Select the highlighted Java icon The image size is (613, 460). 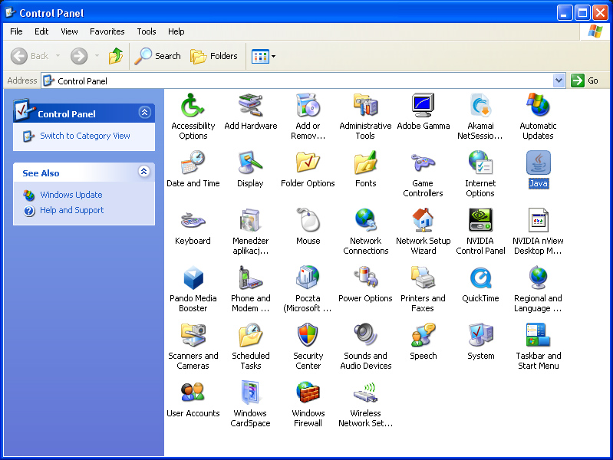coord(538,163)
